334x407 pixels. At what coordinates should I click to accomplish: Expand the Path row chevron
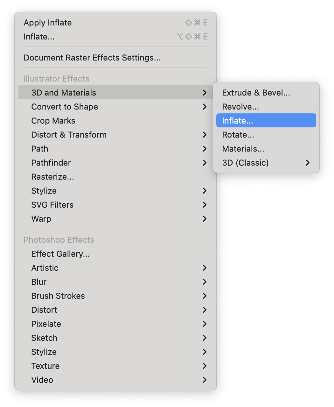(x=205, y=149)
